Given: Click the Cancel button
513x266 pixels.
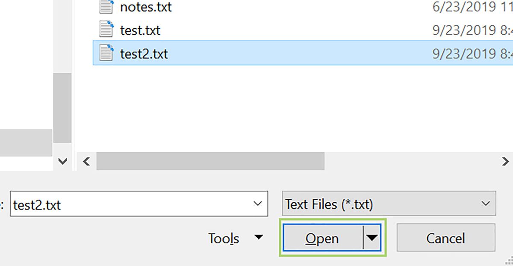Looking at the screenshot, I should [x=445, y=238].
